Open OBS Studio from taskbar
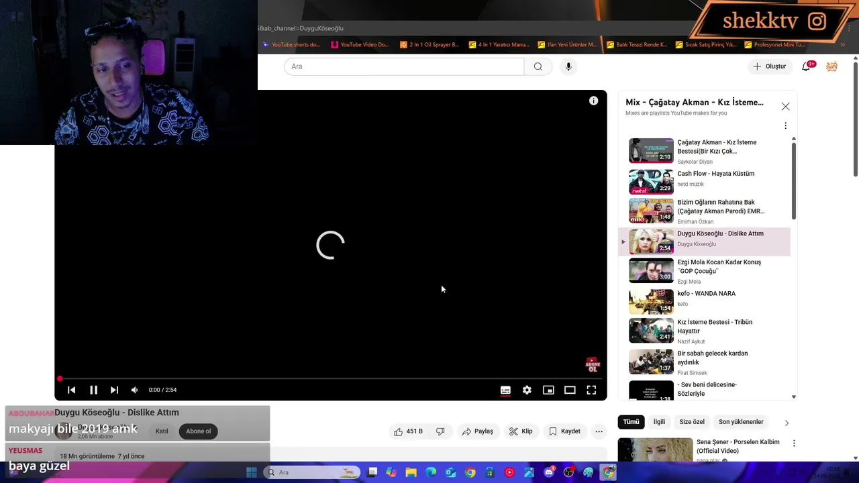 pos(569,472)
